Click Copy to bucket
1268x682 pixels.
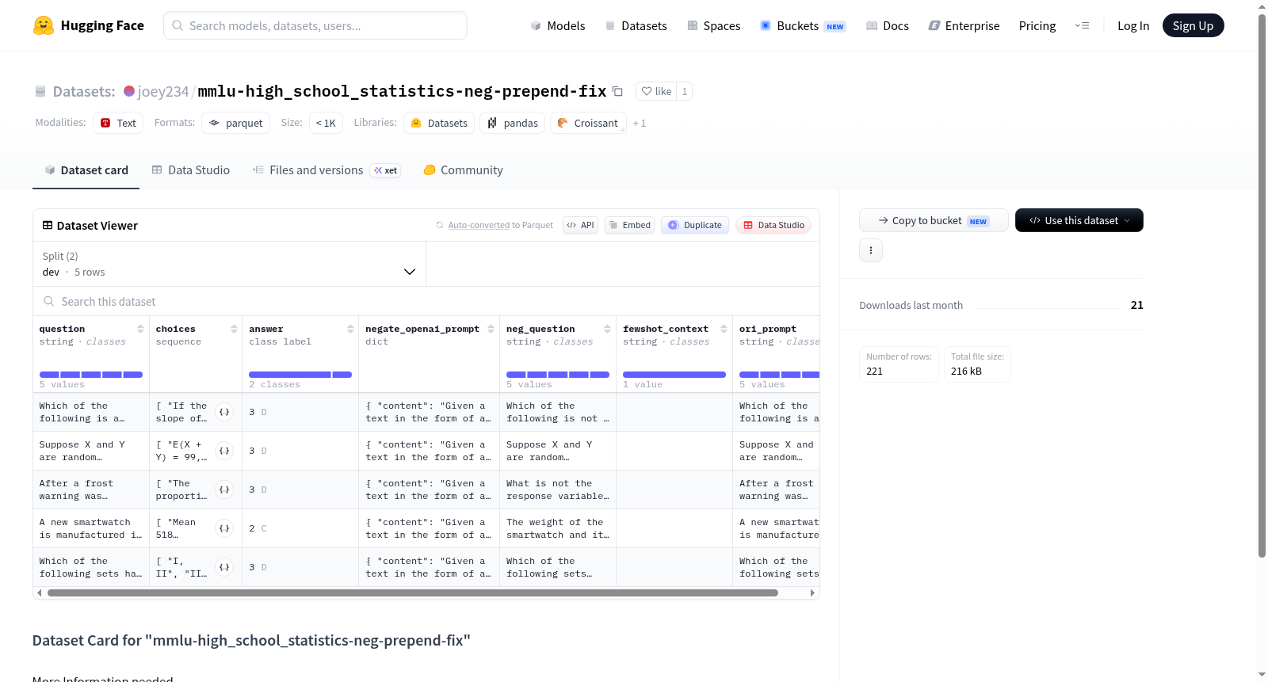click(934, 220)
